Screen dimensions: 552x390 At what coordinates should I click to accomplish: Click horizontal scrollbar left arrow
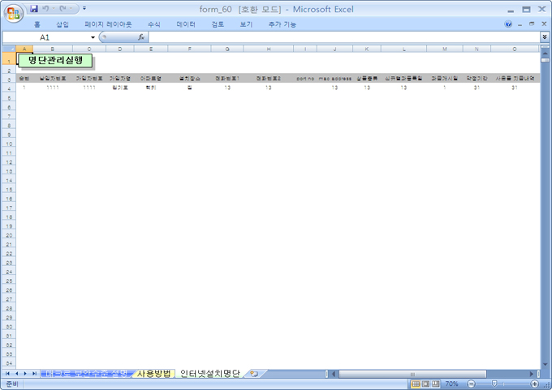coord(334,374)
